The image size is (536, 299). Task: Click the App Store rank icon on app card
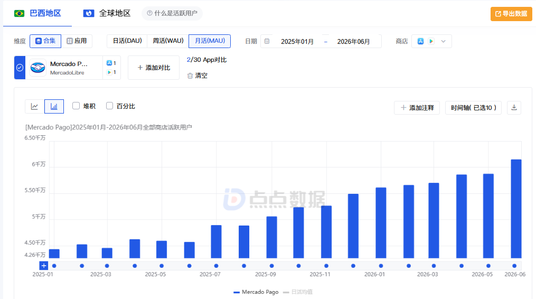(109, 63)
